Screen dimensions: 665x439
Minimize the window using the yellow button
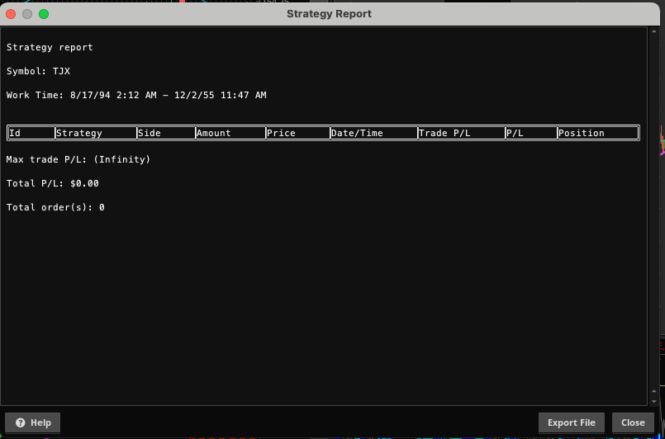27,14
